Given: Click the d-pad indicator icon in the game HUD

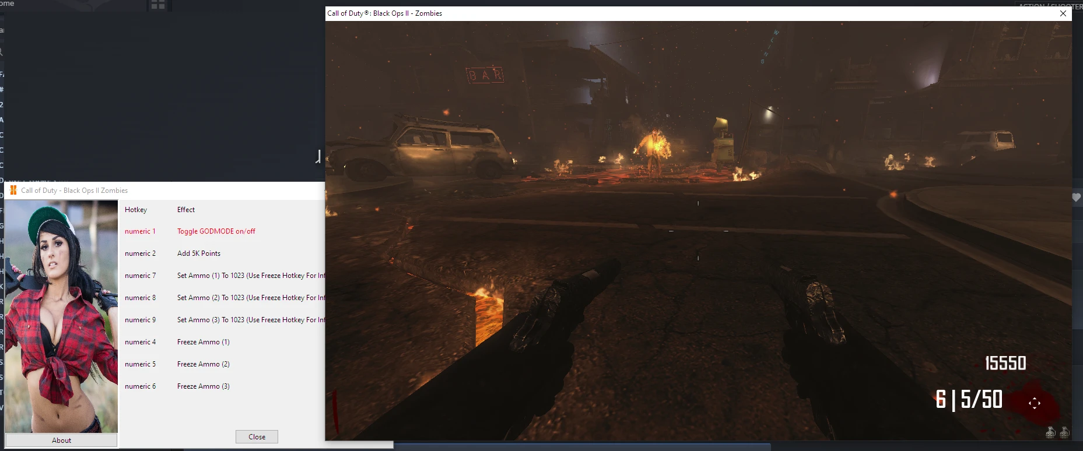Looking at the screenshot, I should [x=1035, y=403].
